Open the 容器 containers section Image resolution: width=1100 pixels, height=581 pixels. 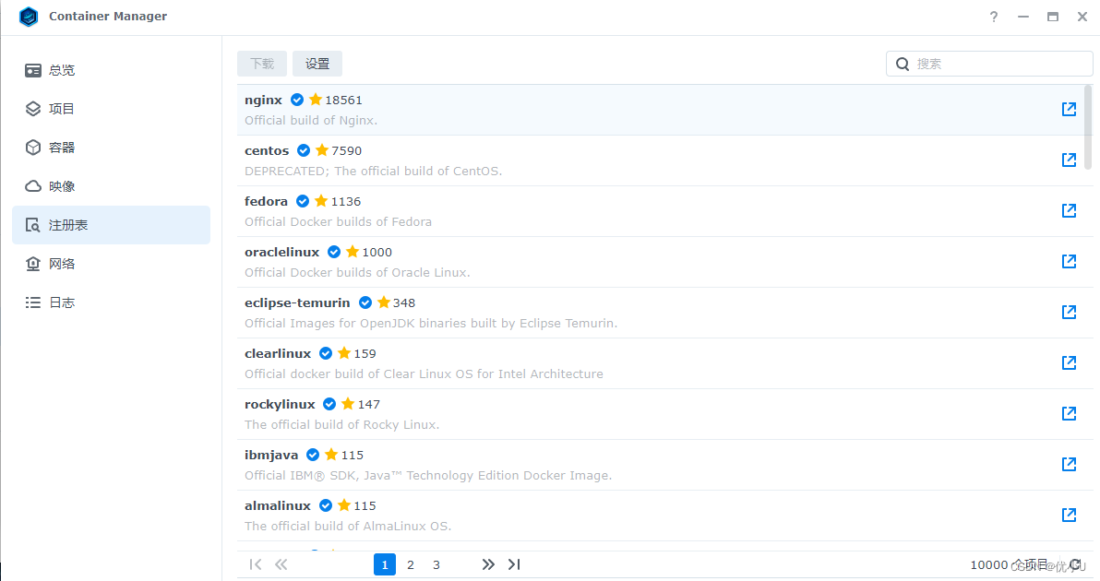click(111, 148)
